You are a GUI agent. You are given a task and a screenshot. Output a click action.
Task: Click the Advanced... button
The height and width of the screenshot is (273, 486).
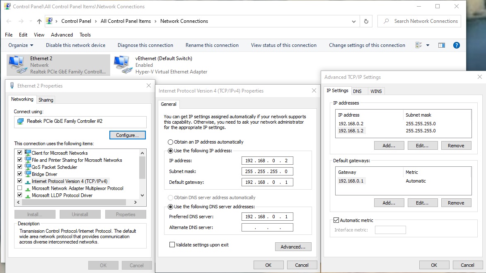pos(293,247)
